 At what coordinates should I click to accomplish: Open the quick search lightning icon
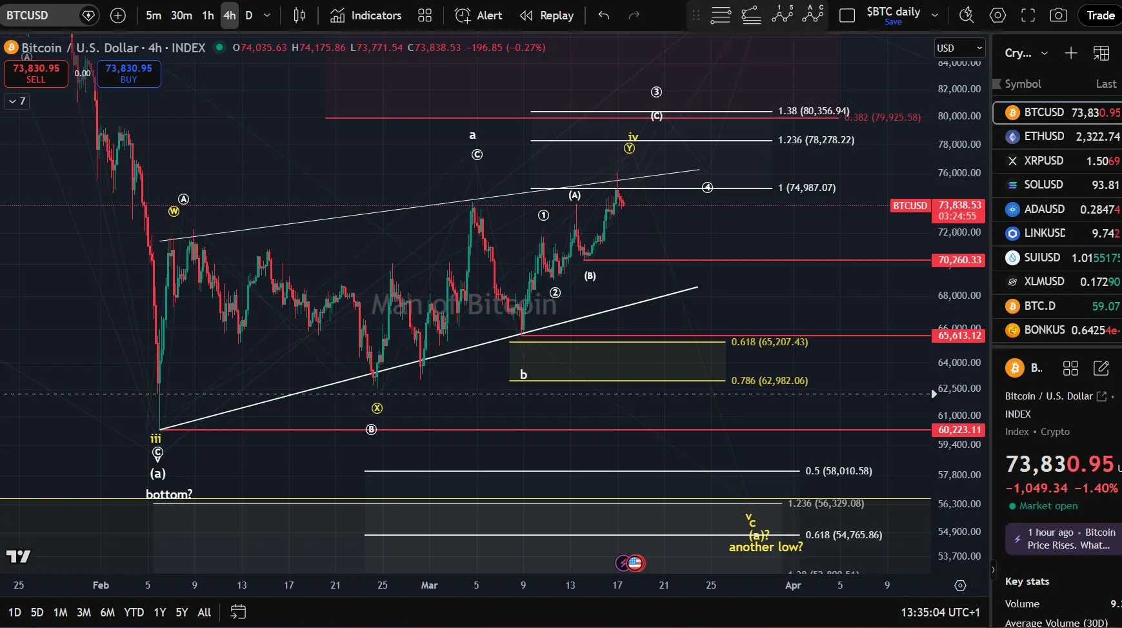(966, 15)
